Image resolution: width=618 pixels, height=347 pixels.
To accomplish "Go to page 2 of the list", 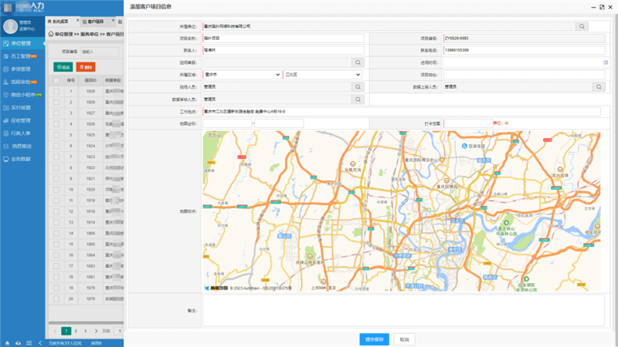I will (x=76, y=331).
